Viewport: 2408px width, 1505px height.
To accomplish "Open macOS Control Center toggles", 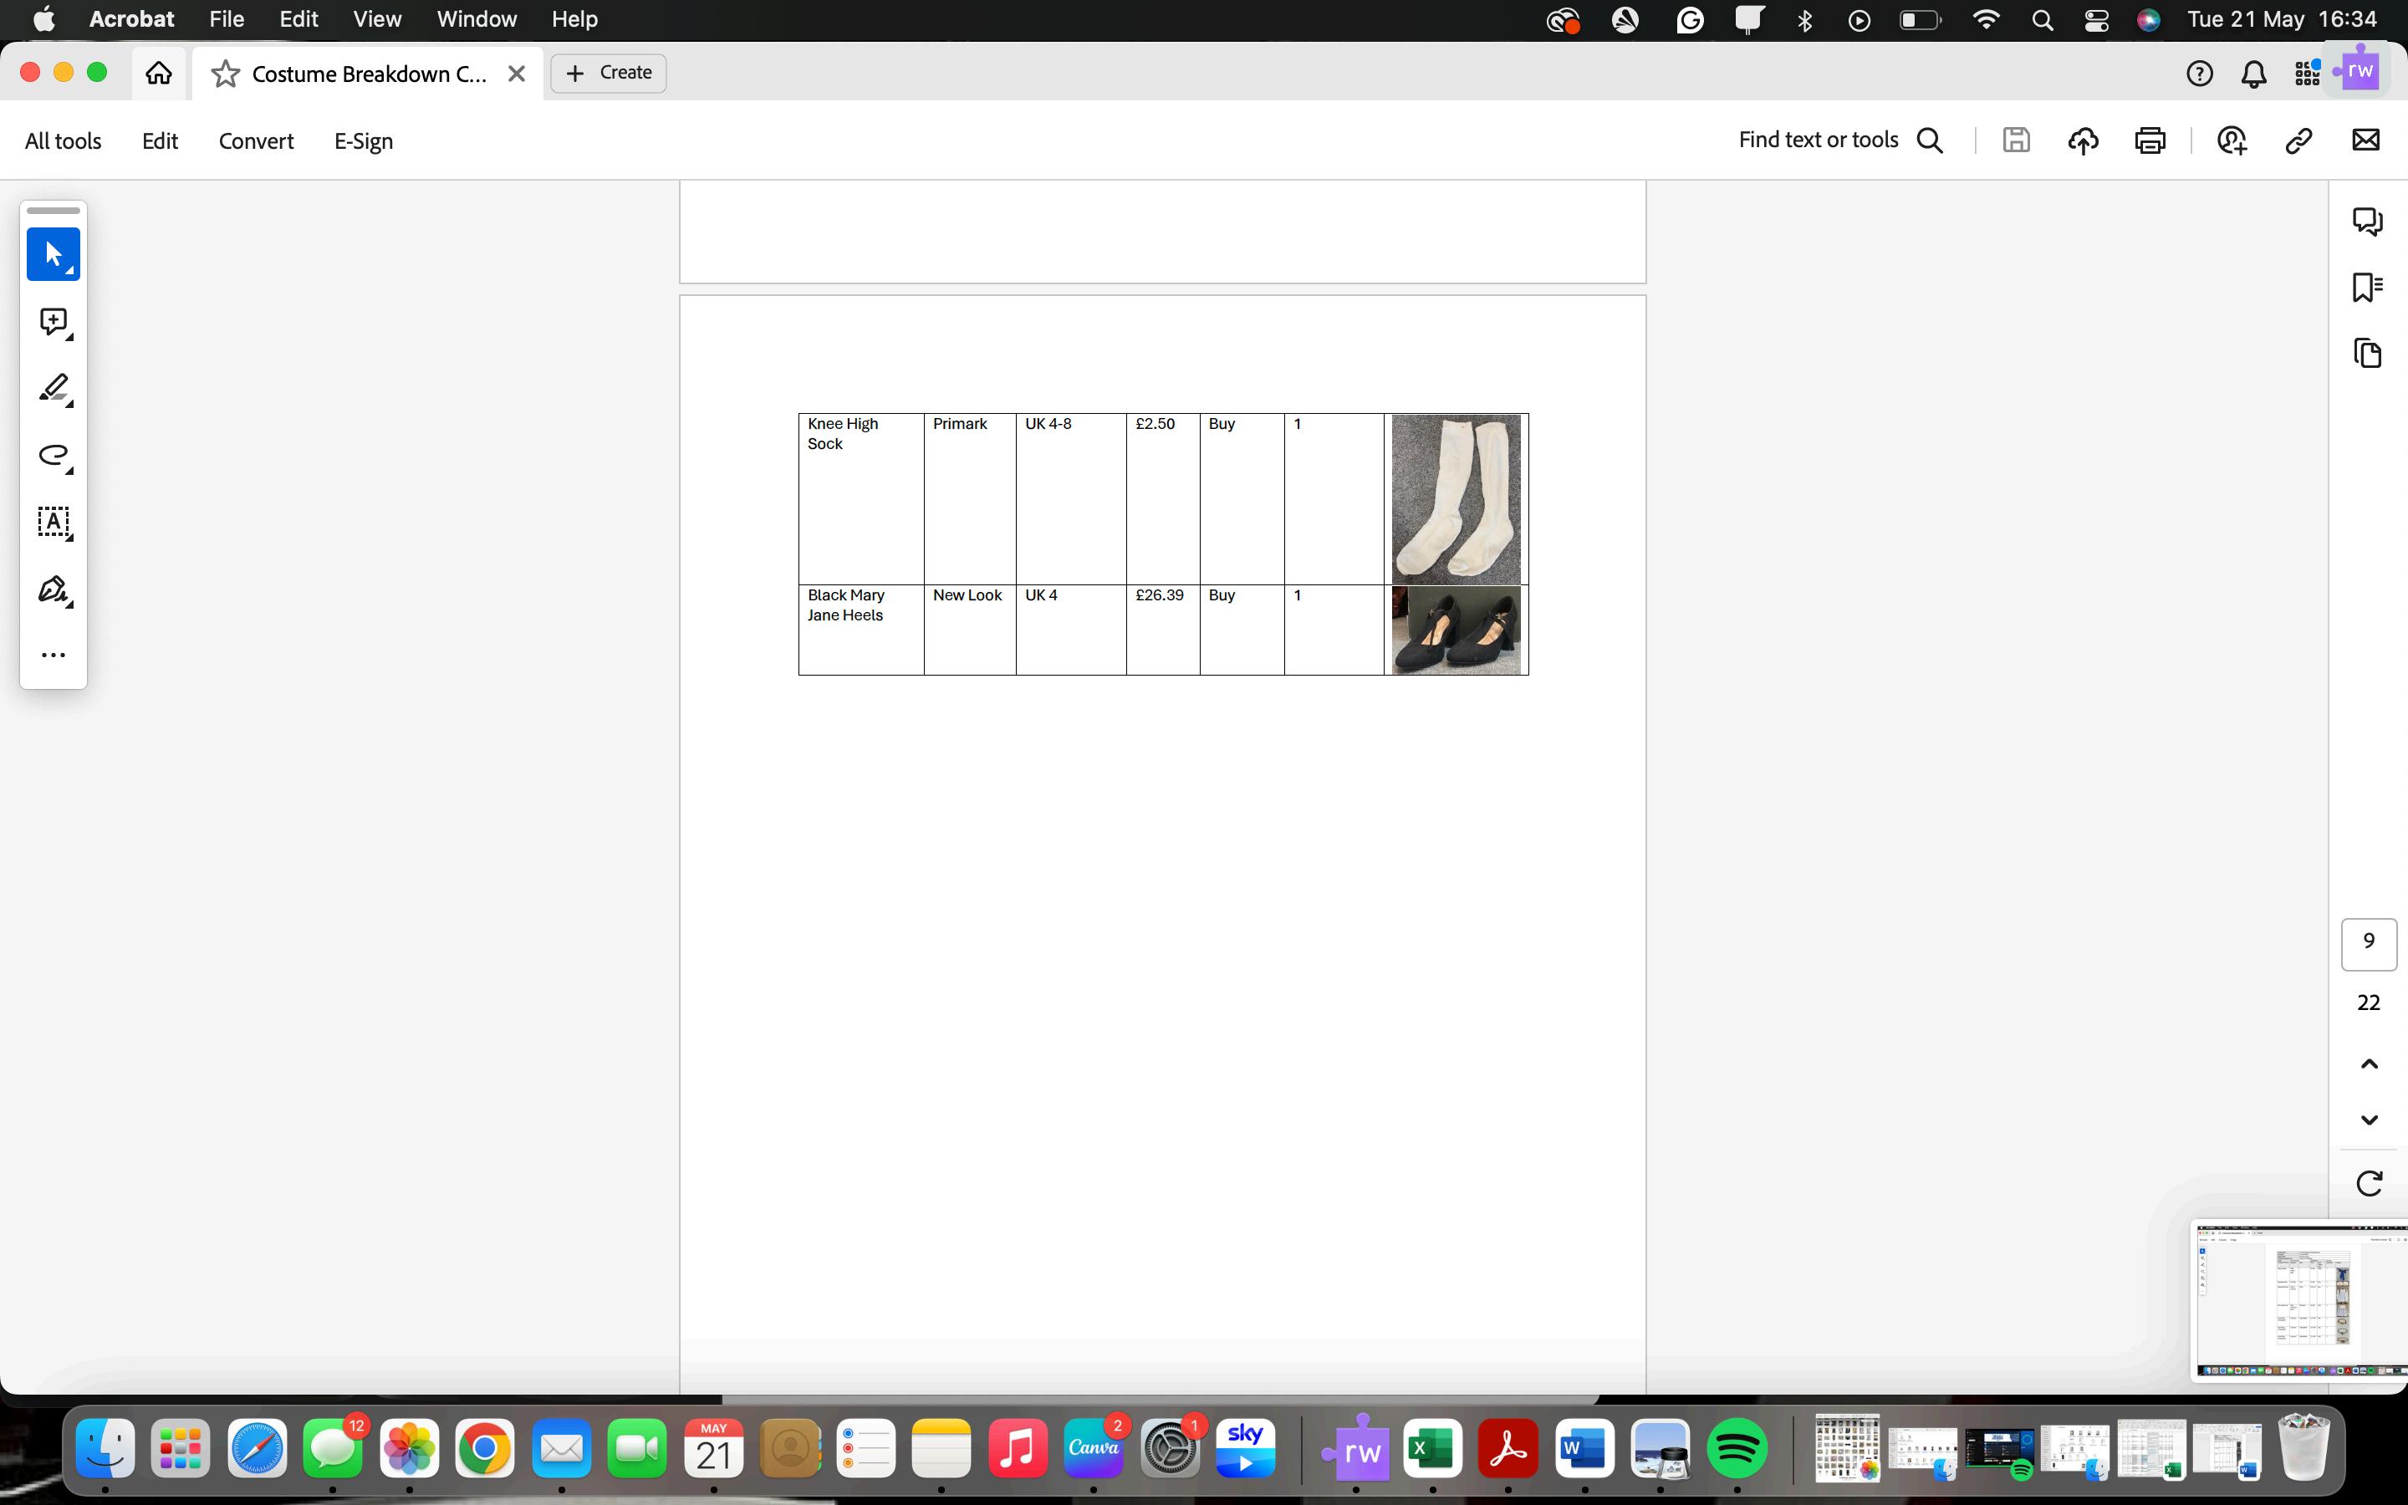I will tap(2097, 20).
